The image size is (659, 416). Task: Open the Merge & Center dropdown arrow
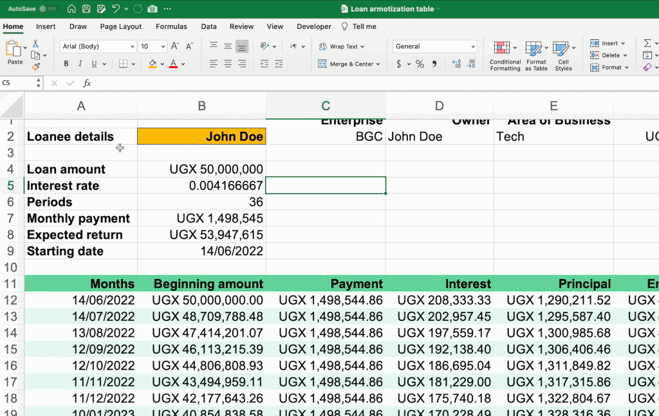point(377,64)
